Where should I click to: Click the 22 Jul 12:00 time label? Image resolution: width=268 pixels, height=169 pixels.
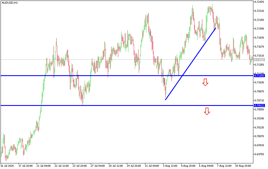[x=61, y=166]
